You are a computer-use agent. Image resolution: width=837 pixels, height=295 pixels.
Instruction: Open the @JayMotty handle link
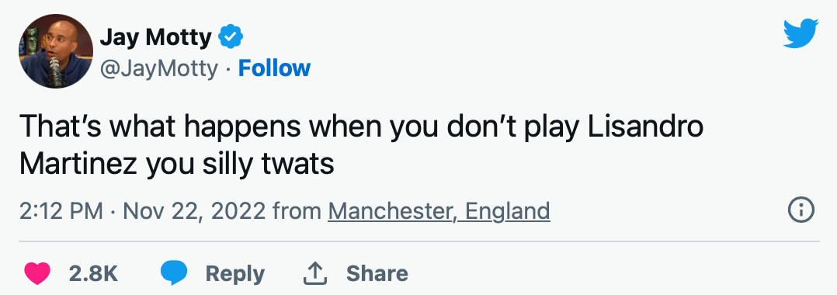click(158, 69)
